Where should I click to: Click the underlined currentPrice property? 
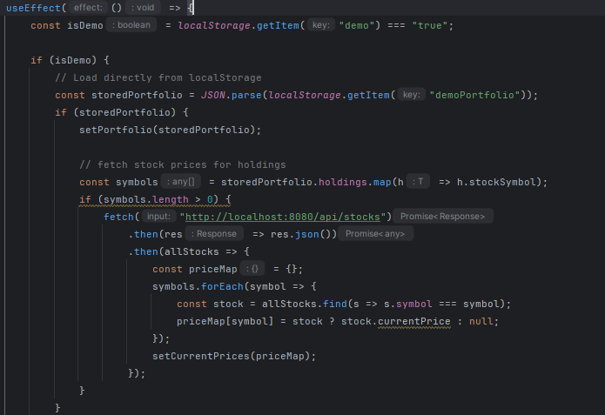click(411, 321)
